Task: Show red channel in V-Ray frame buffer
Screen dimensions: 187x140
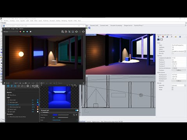Action: coord(20,31)
